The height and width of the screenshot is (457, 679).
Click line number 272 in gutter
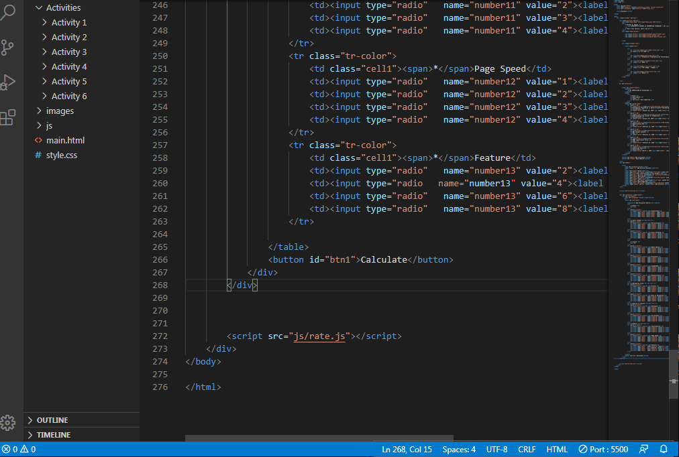coord(160,336)
